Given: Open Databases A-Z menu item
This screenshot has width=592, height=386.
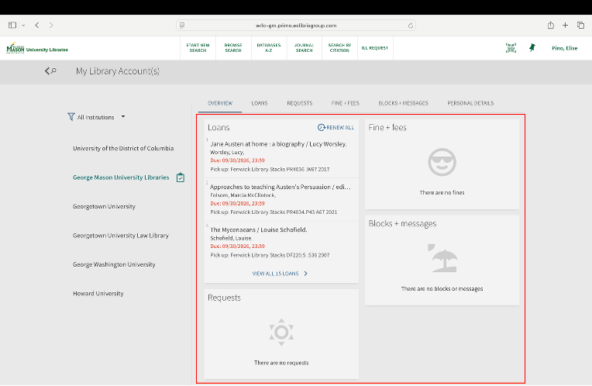Looking at the screenshot, I should click(x=269, y=48).
